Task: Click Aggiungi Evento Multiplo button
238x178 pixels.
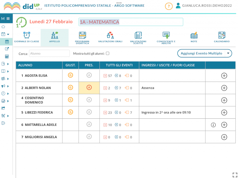Action: click(x=201, y=53)
